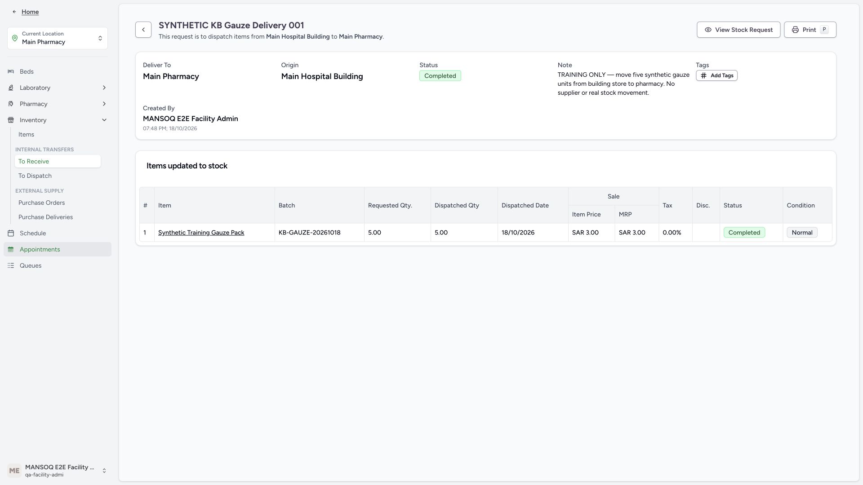This screenshot has height=485, width=863.
Task: Go back using the delivery page back button
Action: (x=143, y=30)
